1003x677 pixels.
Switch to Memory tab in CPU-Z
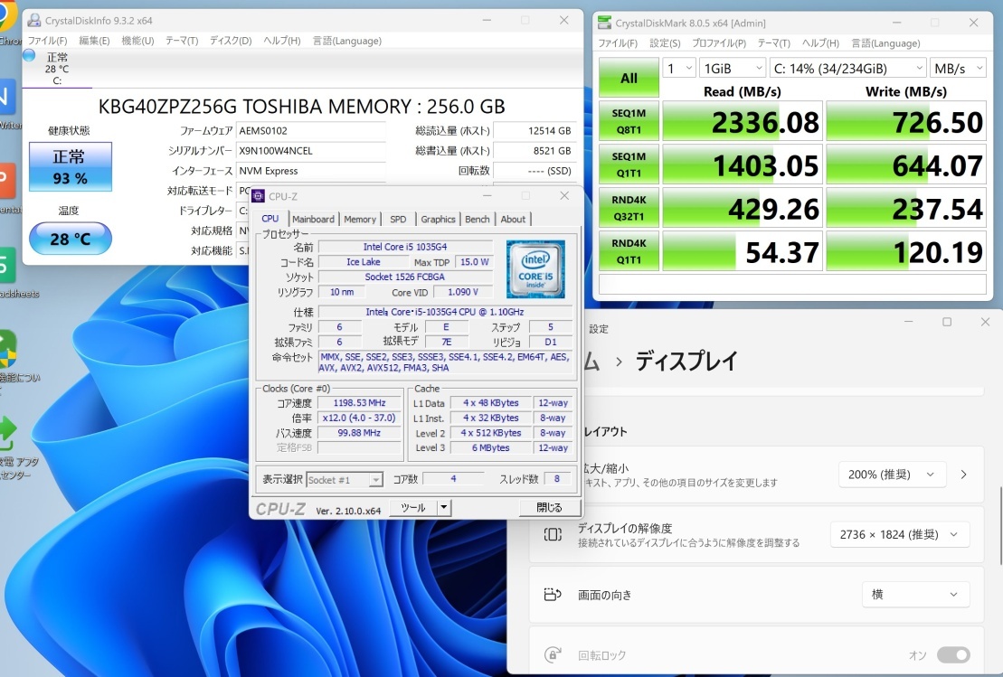[x=360, y=220]
